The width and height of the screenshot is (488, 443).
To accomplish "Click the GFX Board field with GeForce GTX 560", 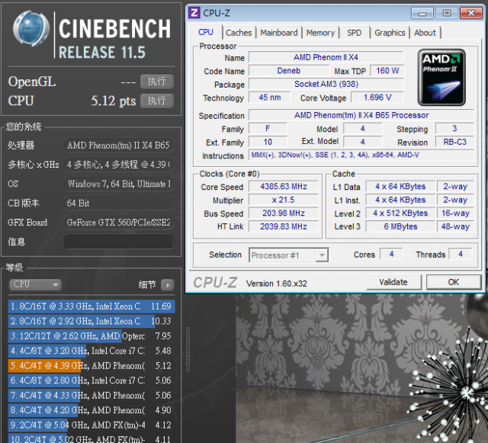I will coord(118,223).
